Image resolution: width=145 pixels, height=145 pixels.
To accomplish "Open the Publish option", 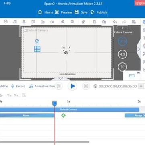I will 98,12.
